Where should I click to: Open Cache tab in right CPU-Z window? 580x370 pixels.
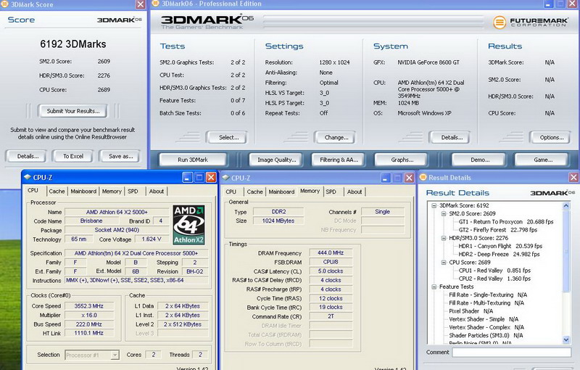(255, 192)
